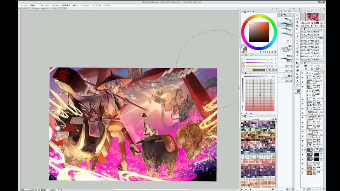Select the Pen tool in the tool palette
The image size is (340, 191).
click(297, 41)
